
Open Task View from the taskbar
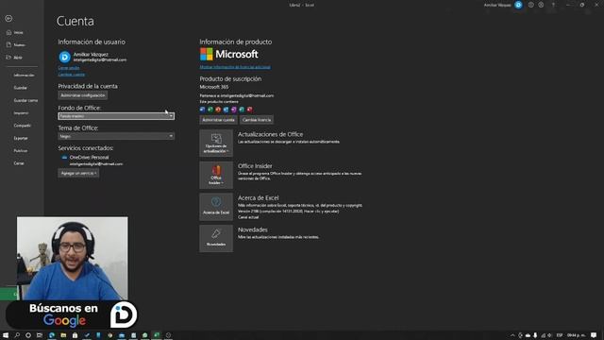click(40, 335)
